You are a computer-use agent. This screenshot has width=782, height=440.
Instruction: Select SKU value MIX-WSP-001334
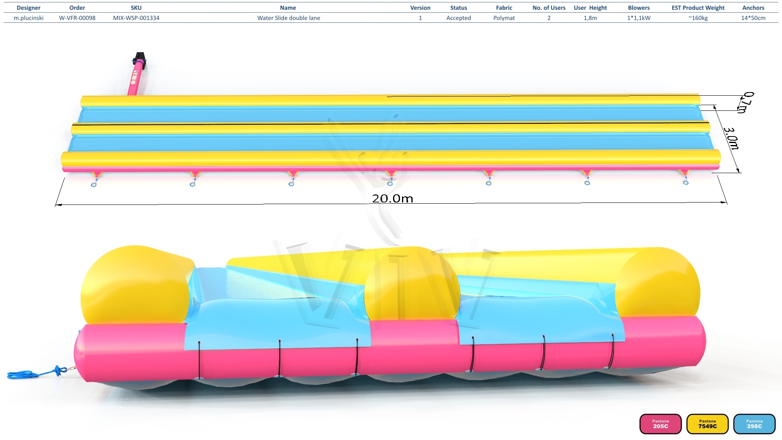[x=136, y=18]
